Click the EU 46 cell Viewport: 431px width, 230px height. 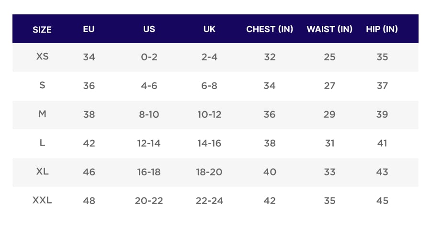click(89, 172)
